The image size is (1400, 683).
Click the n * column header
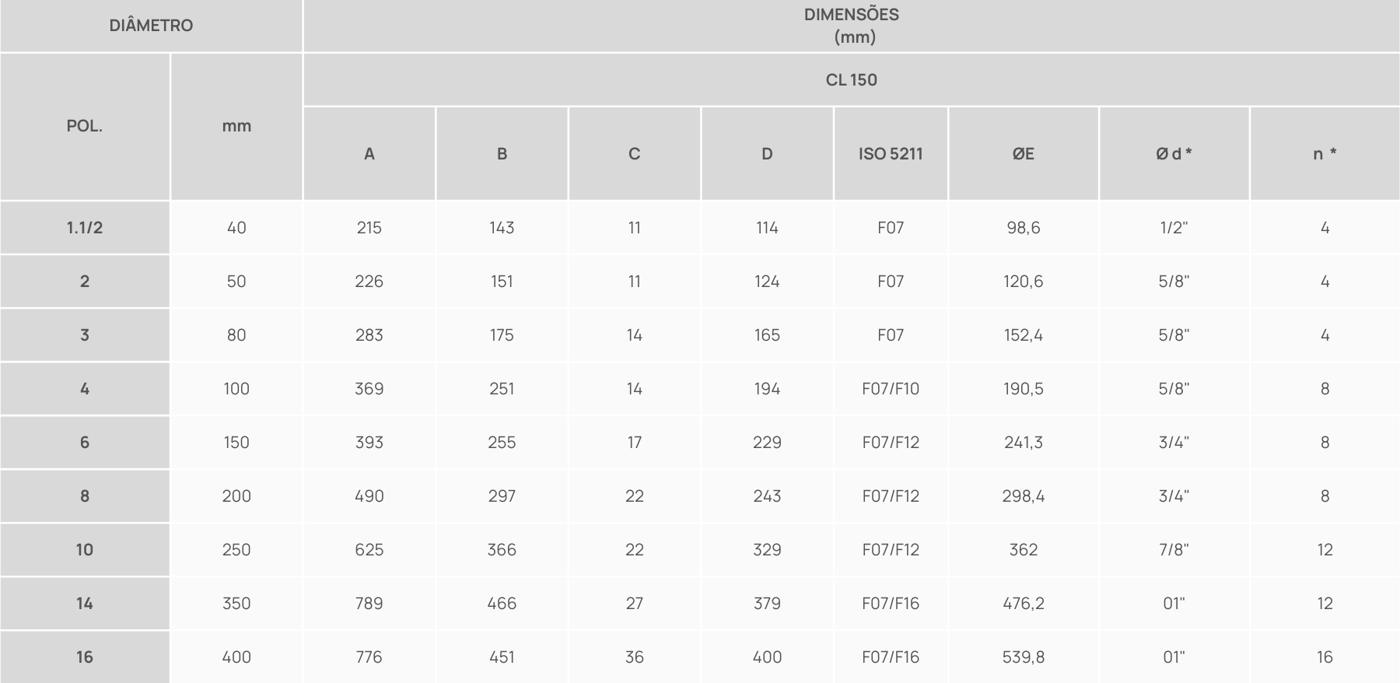coord(1325,154)
